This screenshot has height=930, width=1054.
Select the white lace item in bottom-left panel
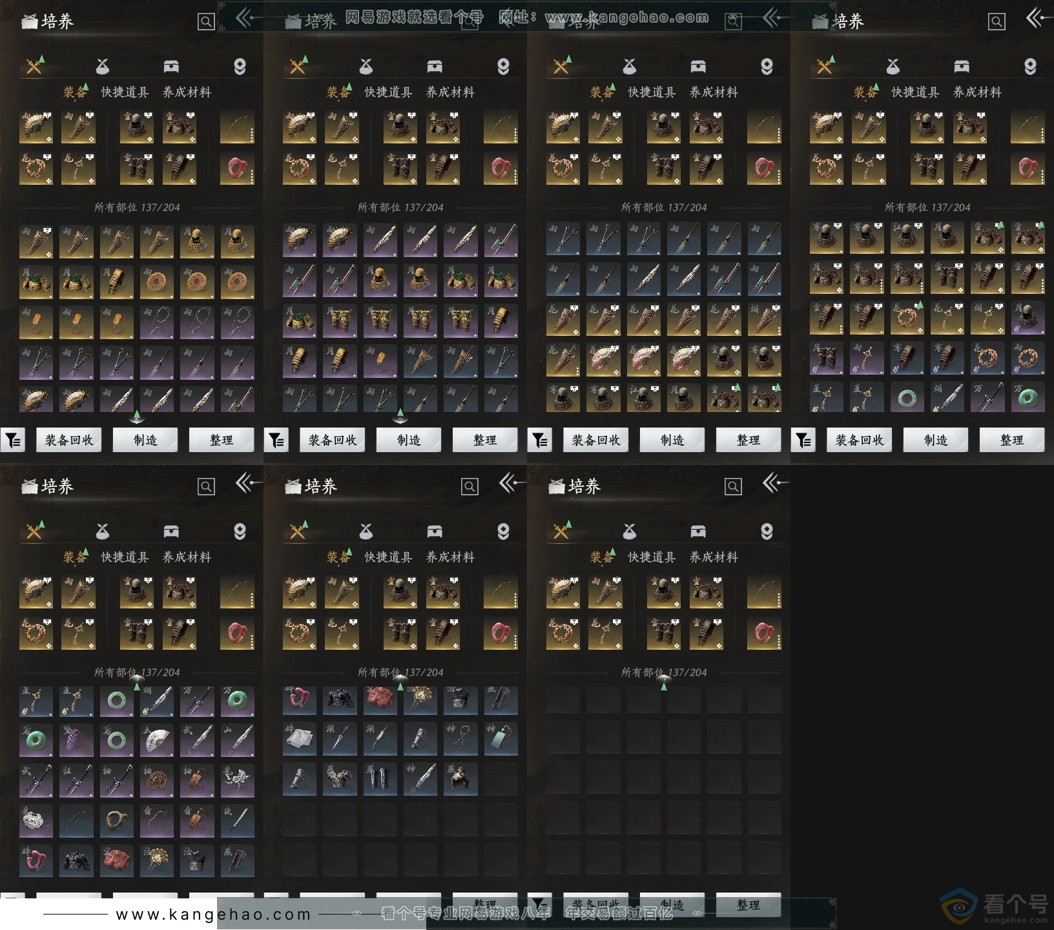pyautogui.click(x=36, y=821)
